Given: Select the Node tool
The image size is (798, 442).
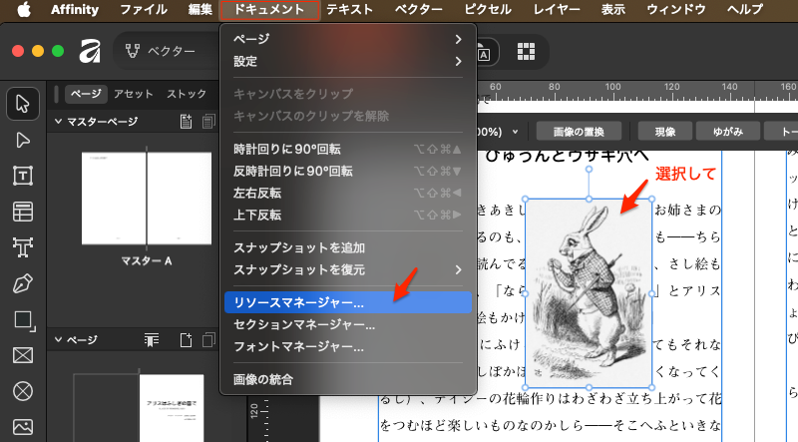Looking at the screenshot, I should point(23,139).
